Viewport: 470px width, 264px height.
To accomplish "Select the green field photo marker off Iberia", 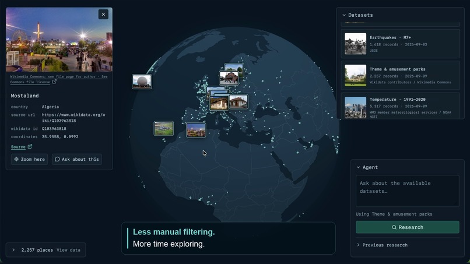I will point(164,128).
